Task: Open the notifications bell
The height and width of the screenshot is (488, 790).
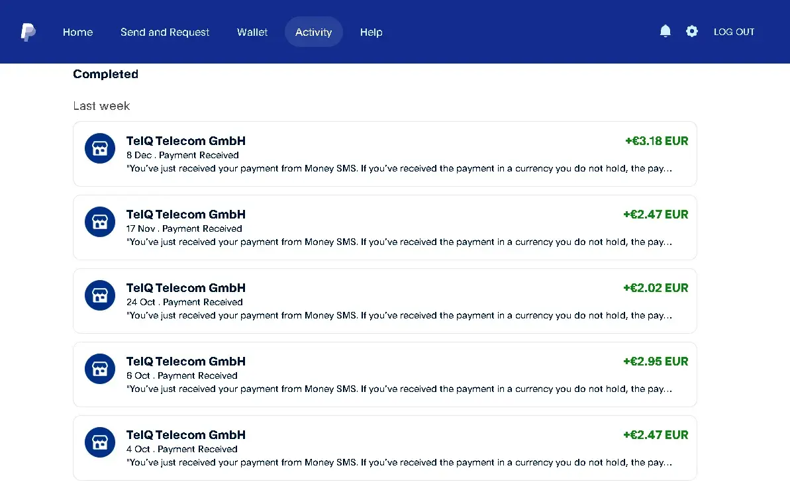Action: pos(665,31)
